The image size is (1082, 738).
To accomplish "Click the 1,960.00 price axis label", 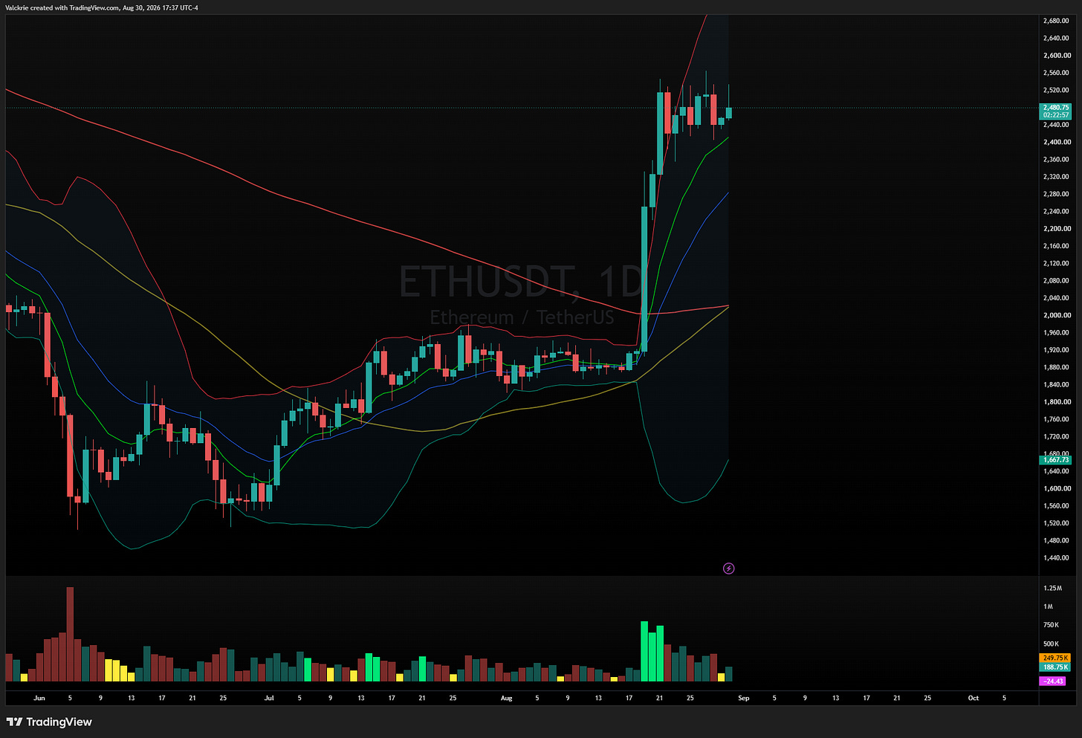I will coord(1056,333).
